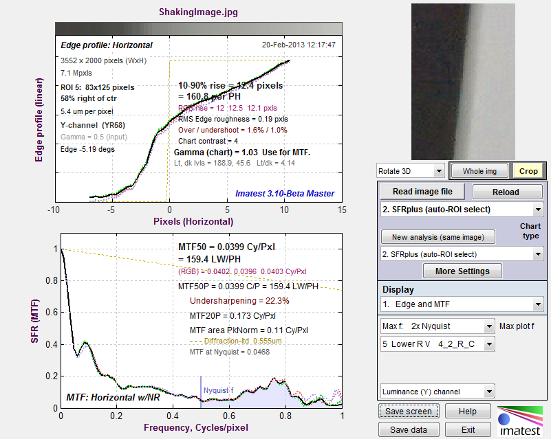Click the grayscale gradient bar above edge profile
This screenshot has width=551, height=439.
click(x=196, y=27)
